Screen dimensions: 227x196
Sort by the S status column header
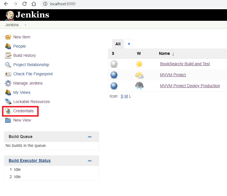tap(113, 53)
